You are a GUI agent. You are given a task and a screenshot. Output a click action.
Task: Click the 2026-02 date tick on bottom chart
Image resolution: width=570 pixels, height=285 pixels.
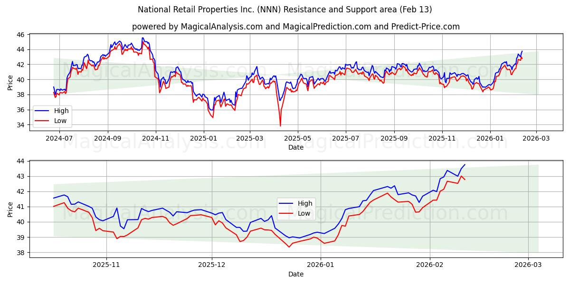click(x=429, y=266)
